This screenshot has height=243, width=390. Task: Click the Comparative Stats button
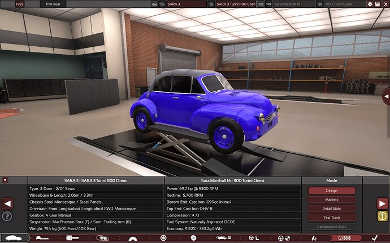331,227
